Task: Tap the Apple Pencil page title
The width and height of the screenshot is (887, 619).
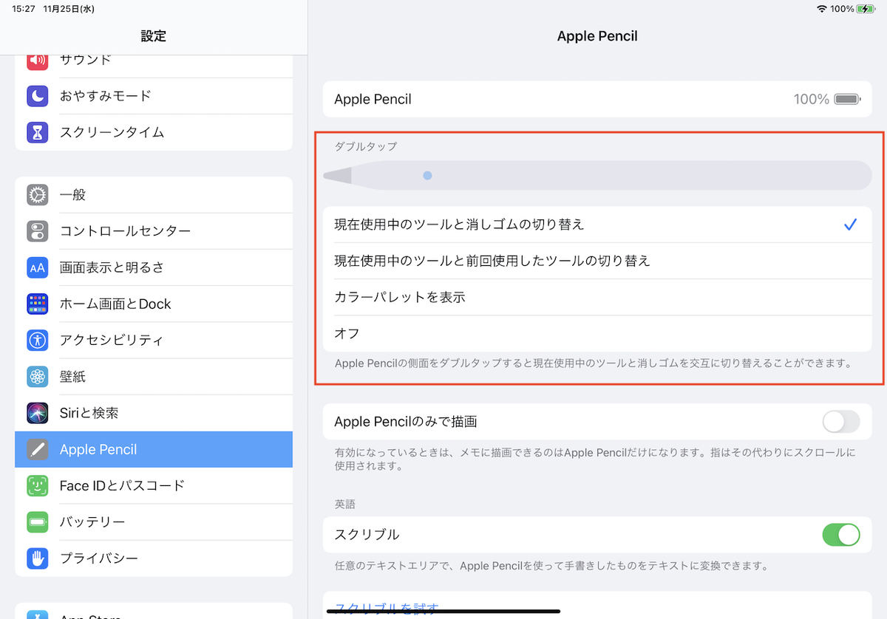Action: (597, 35)
